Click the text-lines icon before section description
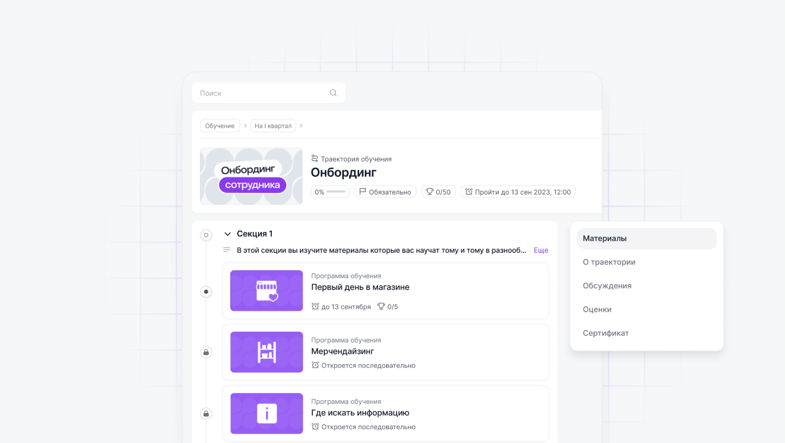The height and width of the screenshot is (443, 785). click(x=227, y=250)
